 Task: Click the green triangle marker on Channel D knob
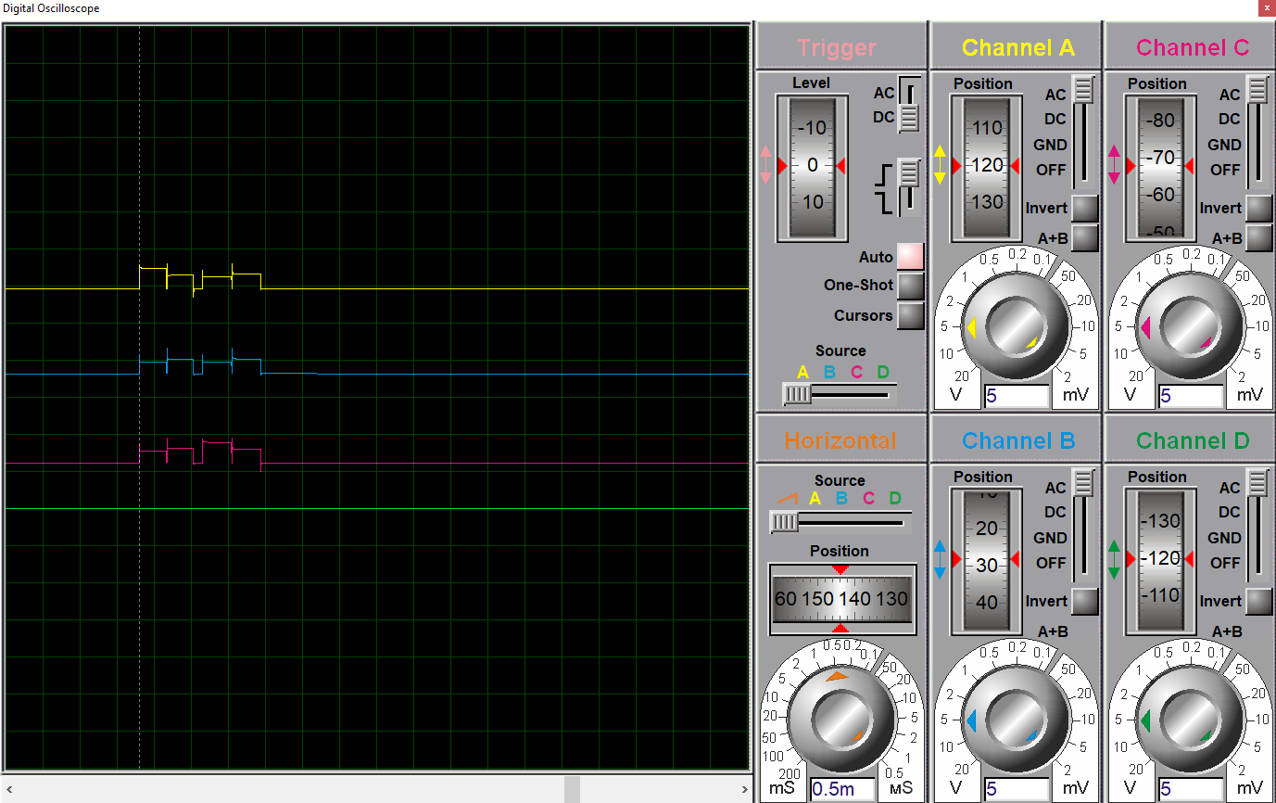click(x=1145, y=720)
